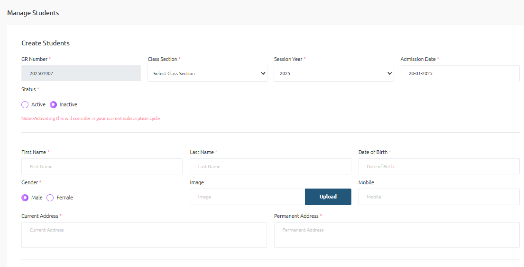The width and height of the screenshot is (524, 267).
Task: Select Male gender option
Action: tap(25, 198)
